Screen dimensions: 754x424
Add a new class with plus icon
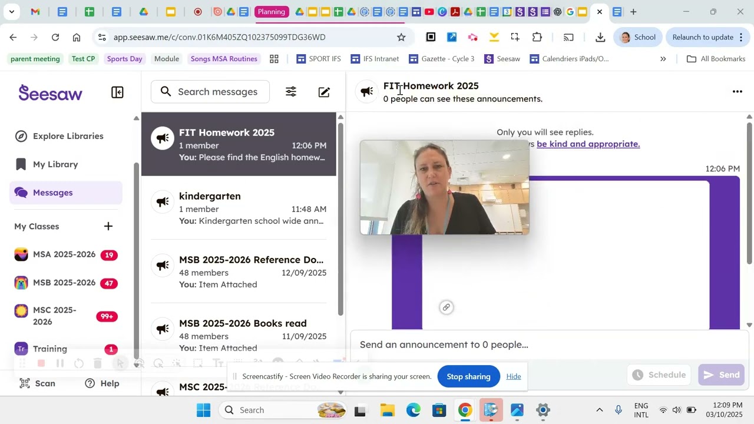pos(108,226)
